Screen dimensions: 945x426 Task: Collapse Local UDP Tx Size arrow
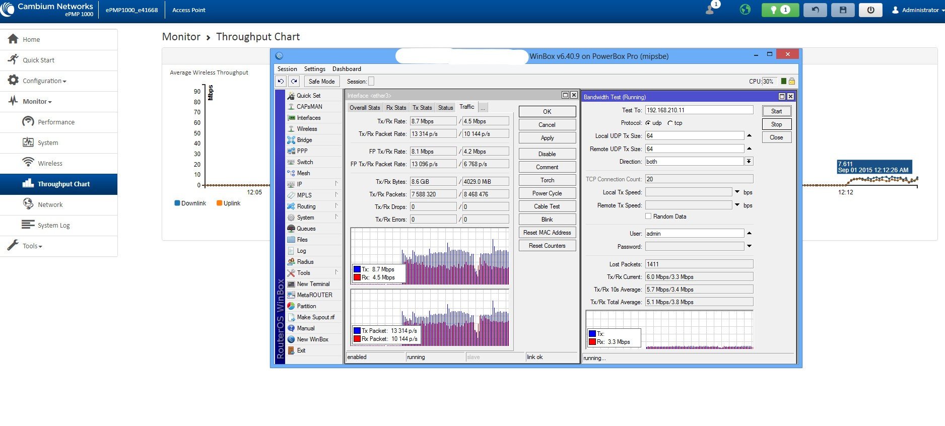[749, 135]
